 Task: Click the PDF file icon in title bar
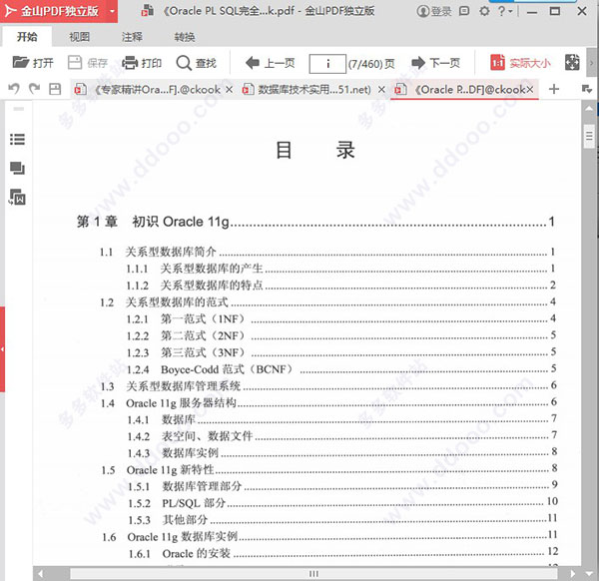pyautogui.click(x=148, y=11)
